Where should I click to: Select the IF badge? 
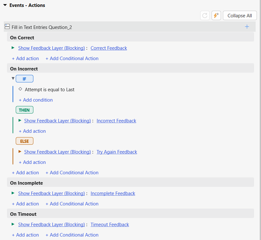coord(25,79)
